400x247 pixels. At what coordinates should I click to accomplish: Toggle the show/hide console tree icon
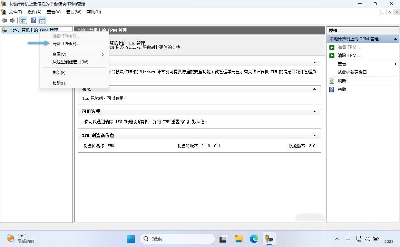coord(23,21)
